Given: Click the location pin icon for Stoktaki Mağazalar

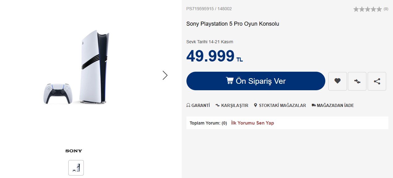Looking at the screenshot, I should coord(255,105).
